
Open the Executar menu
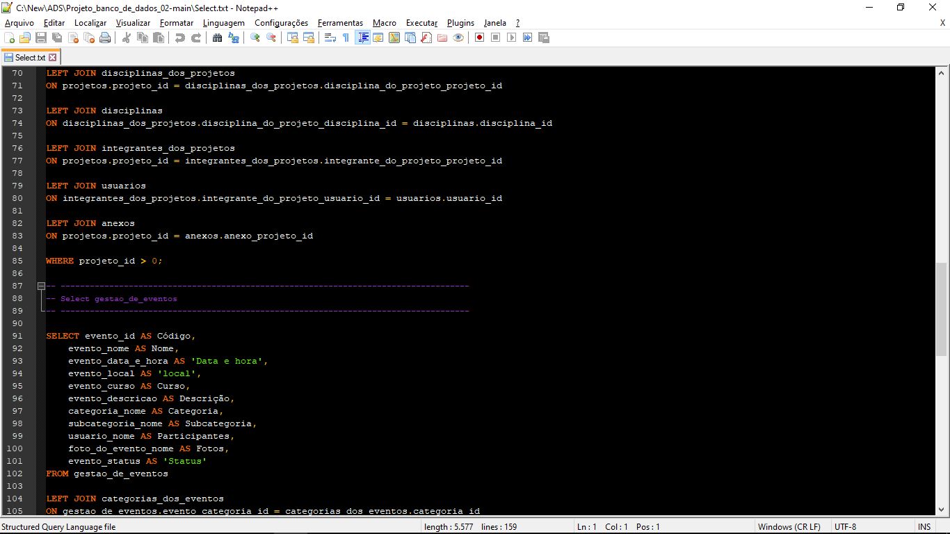coord(421,23)
